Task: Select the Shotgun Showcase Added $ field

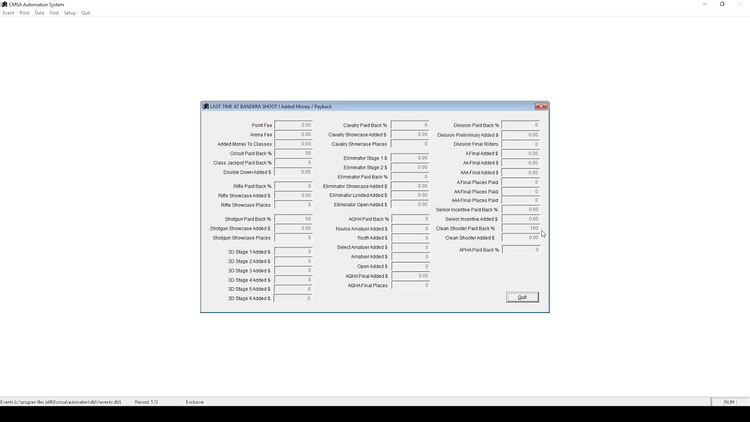Action: [294, 228]
